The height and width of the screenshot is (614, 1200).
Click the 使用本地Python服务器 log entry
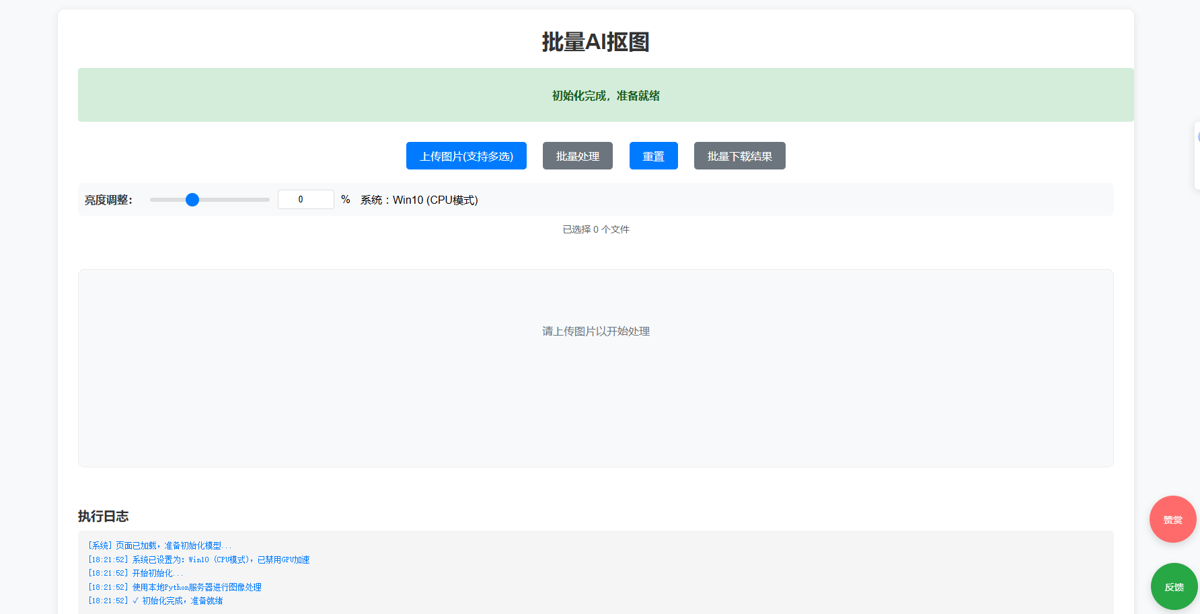click(x=175, y=587)
